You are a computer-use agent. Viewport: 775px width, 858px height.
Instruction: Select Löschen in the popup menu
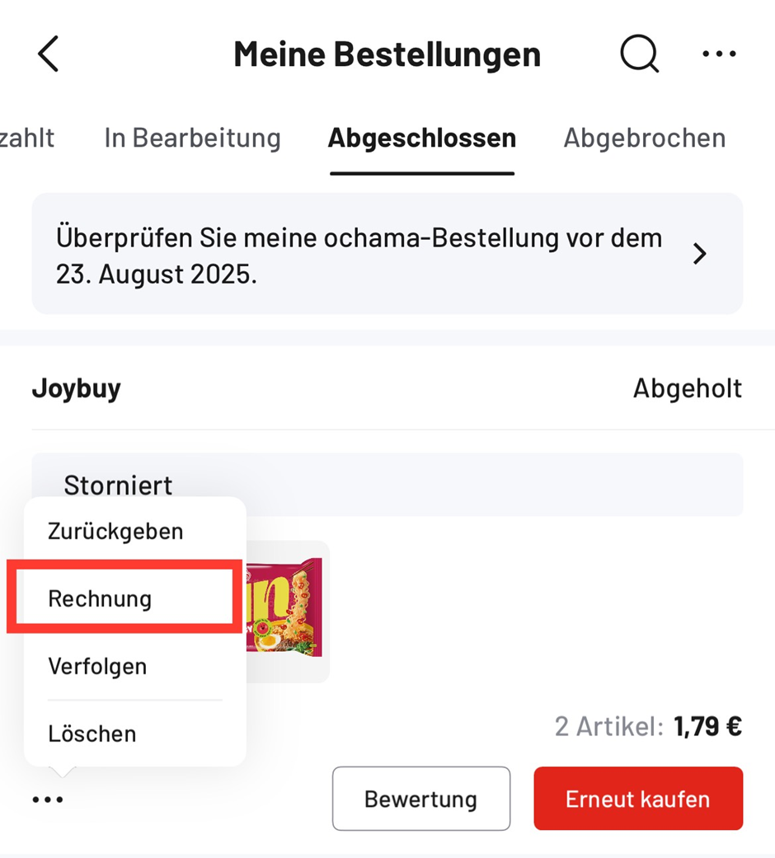[x=92, y=734]
